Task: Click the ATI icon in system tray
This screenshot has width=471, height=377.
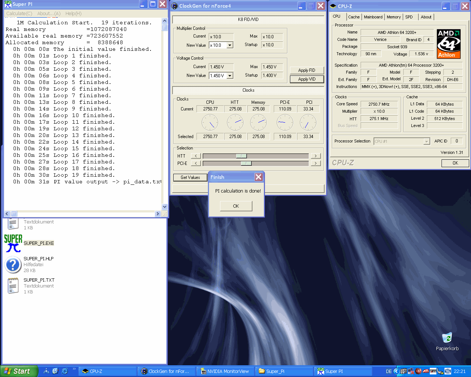Action: (426, 371)
